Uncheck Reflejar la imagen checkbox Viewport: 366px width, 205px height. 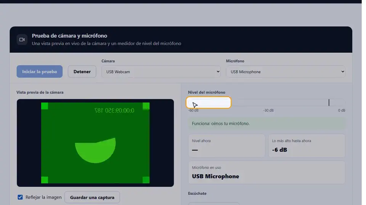[20, 197]
